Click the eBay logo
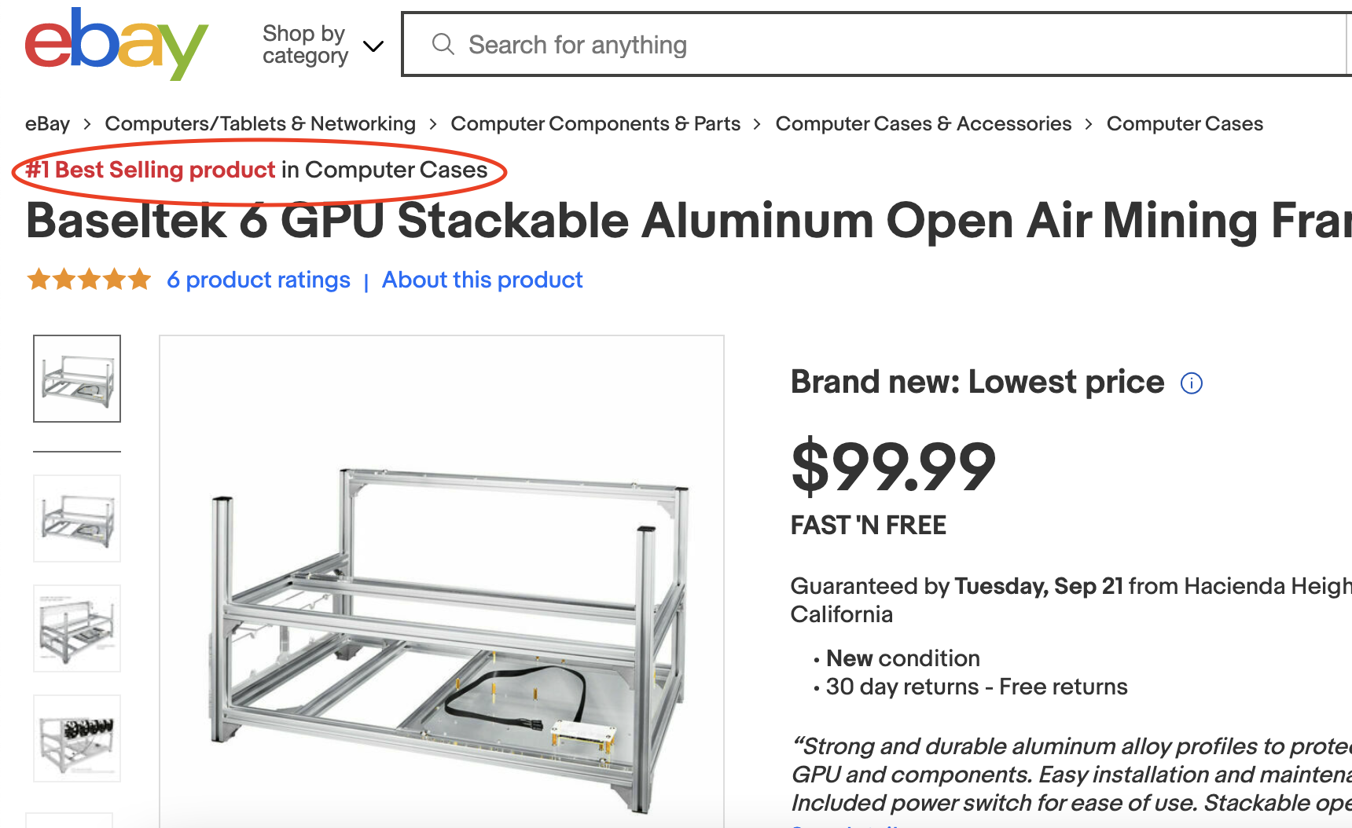Viewport: 1352px width, 828px height. [x=116, y=44]
